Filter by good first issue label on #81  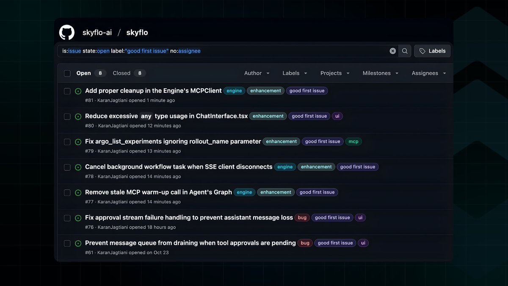[307, 91]
